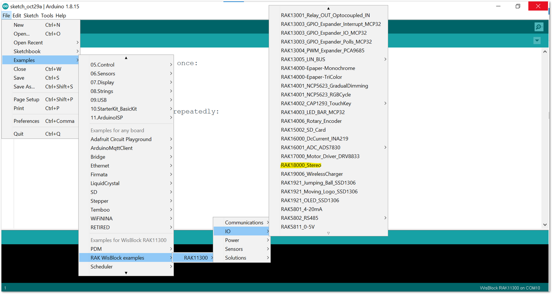Select RAK11300 submenu item
The width and height of the screenshot is (552, 294).
(x=193, y=258)
